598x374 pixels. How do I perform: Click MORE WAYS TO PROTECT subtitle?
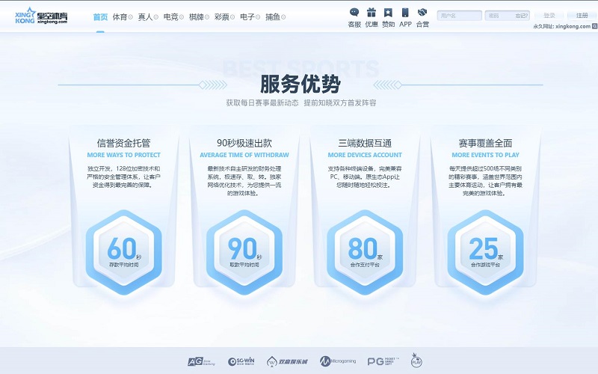click(123, 155)
